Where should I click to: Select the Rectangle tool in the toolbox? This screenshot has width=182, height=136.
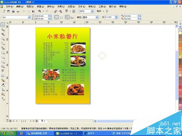tap(3, 53)
